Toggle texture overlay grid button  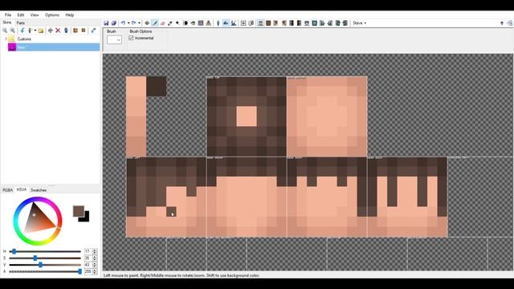click(x=243, y=23)
